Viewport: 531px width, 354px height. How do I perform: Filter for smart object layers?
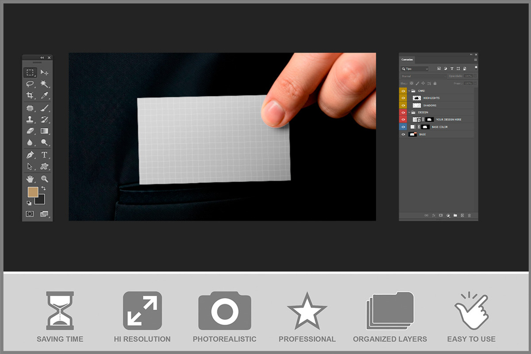click(x=465, y=69)
